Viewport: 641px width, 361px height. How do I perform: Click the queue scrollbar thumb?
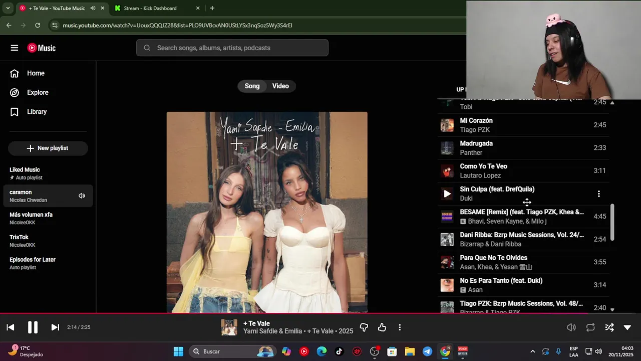point(612,222)
